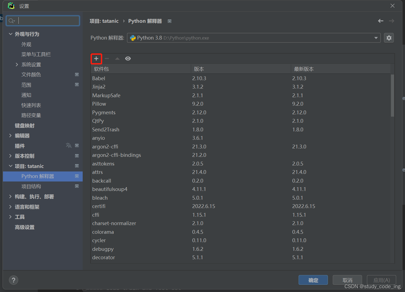
Task: Click project-level icon beside Python 解释器 breadcrumb
Action: coord(170,21)
